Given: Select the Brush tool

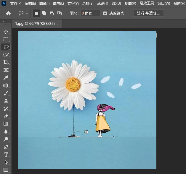Looking at the screenshot, I should tap(6, 93).
